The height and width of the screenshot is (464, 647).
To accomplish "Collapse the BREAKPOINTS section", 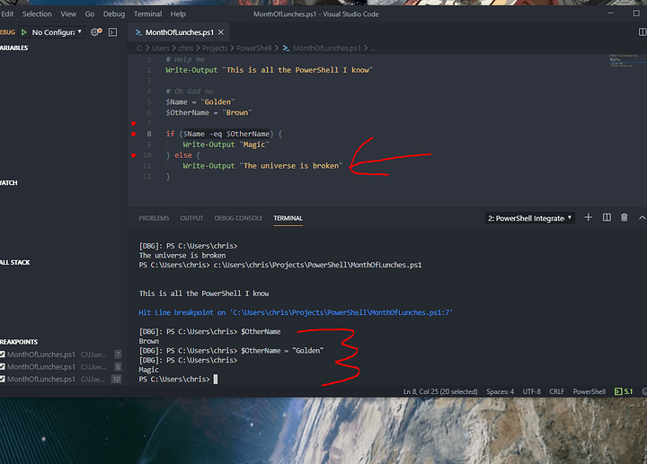I will [19, 342].
